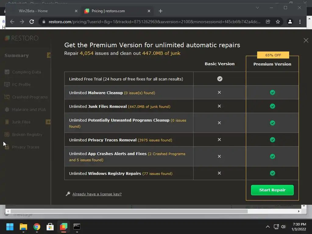Click the Basic X for Windows Registry Repairs

click(x=219, y=173)
